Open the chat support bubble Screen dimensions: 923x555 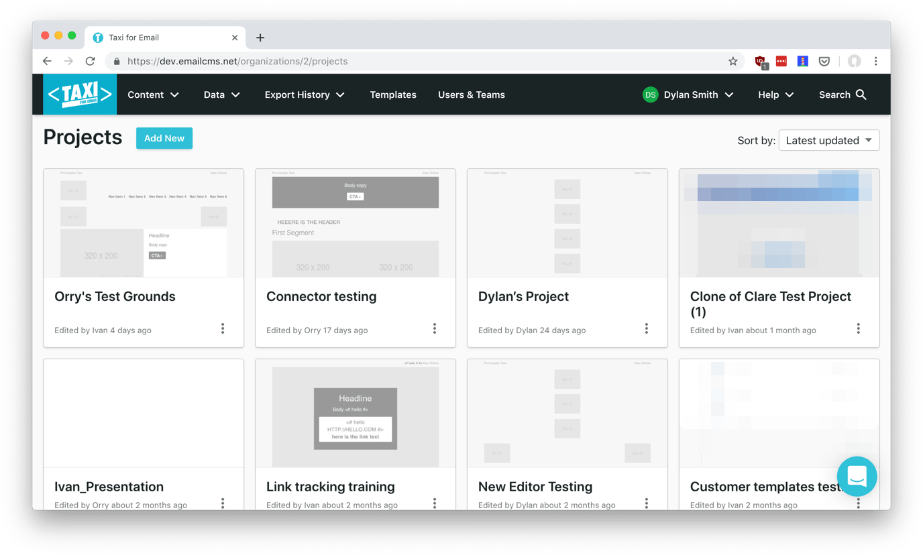pos(857,476)
